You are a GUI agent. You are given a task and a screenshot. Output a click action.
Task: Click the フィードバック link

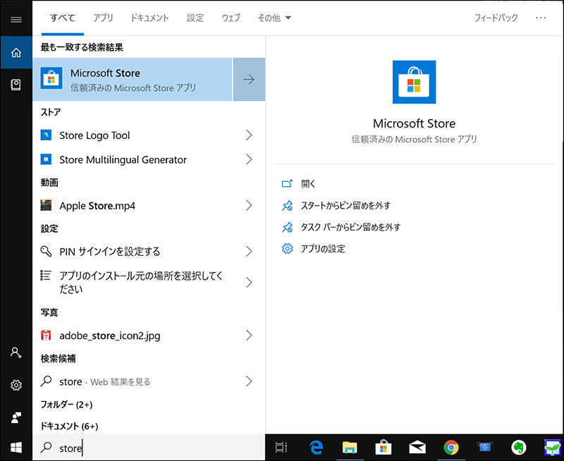click(496, 18)
